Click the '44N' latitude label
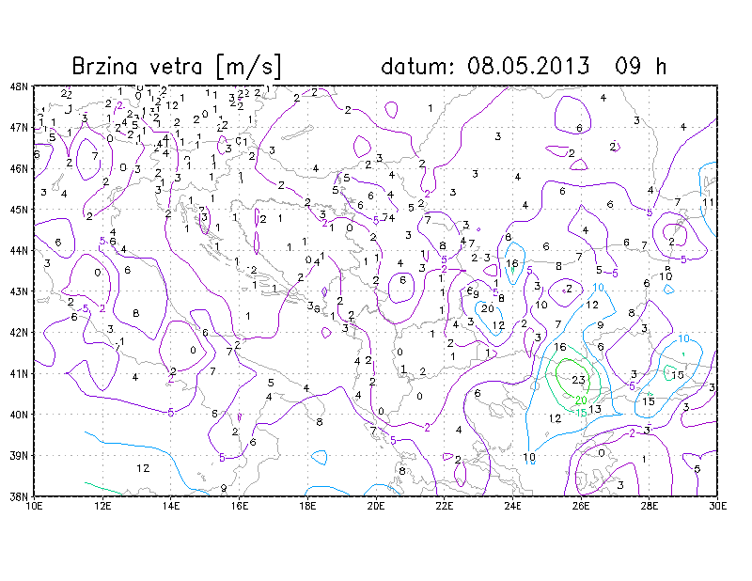This screenshot has width=752, height=581. 19,250
